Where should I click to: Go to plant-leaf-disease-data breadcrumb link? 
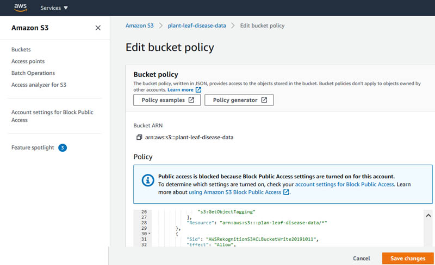pyautogui.click(x=197, y=25)
